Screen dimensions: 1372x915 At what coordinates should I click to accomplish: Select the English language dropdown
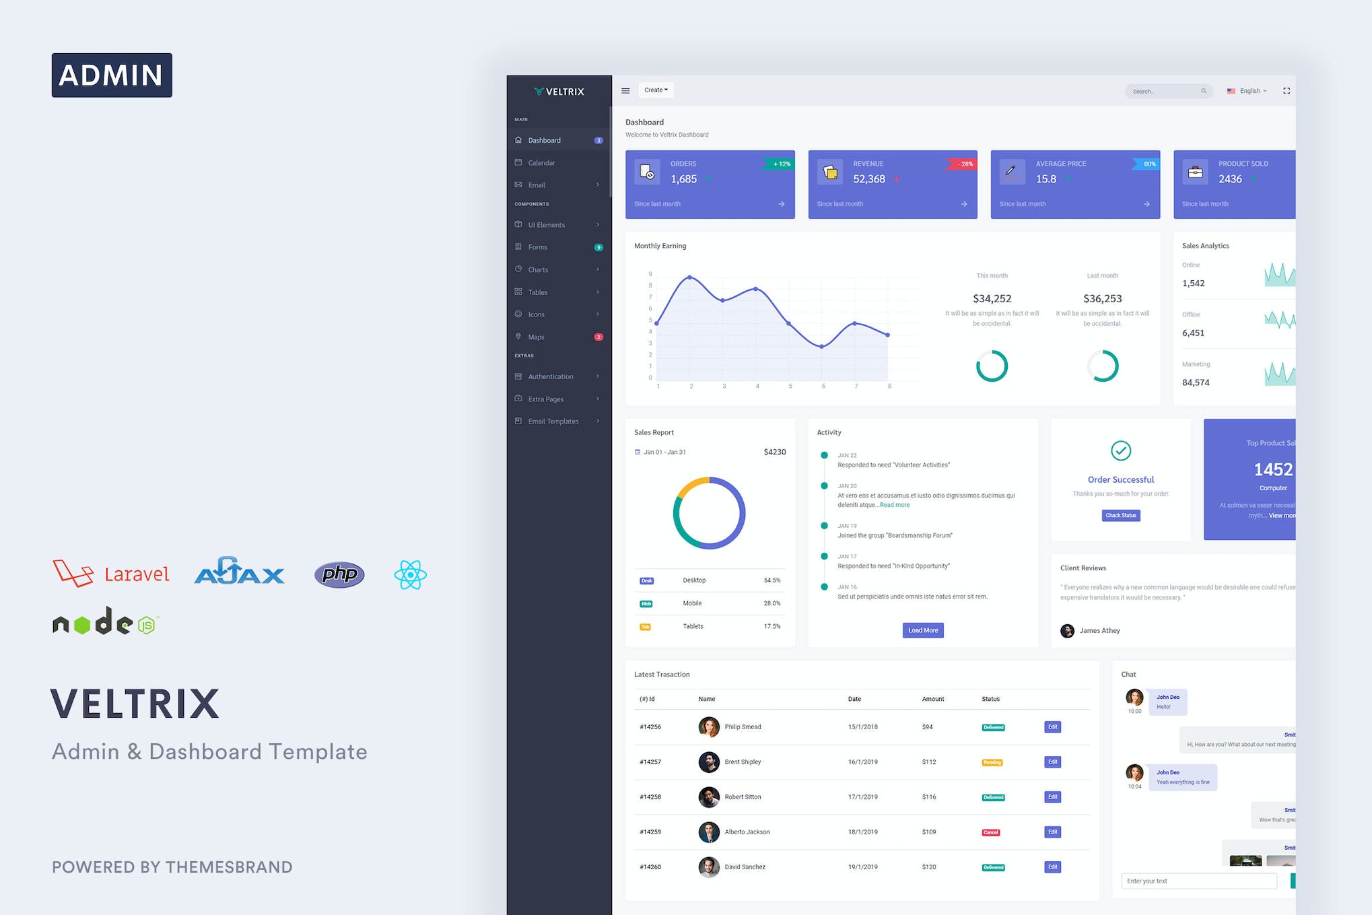1247,90
